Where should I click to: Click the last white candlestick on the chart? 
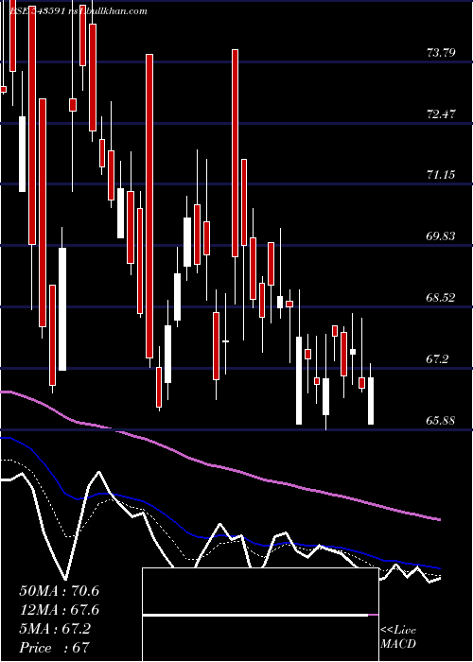point(371,401)
